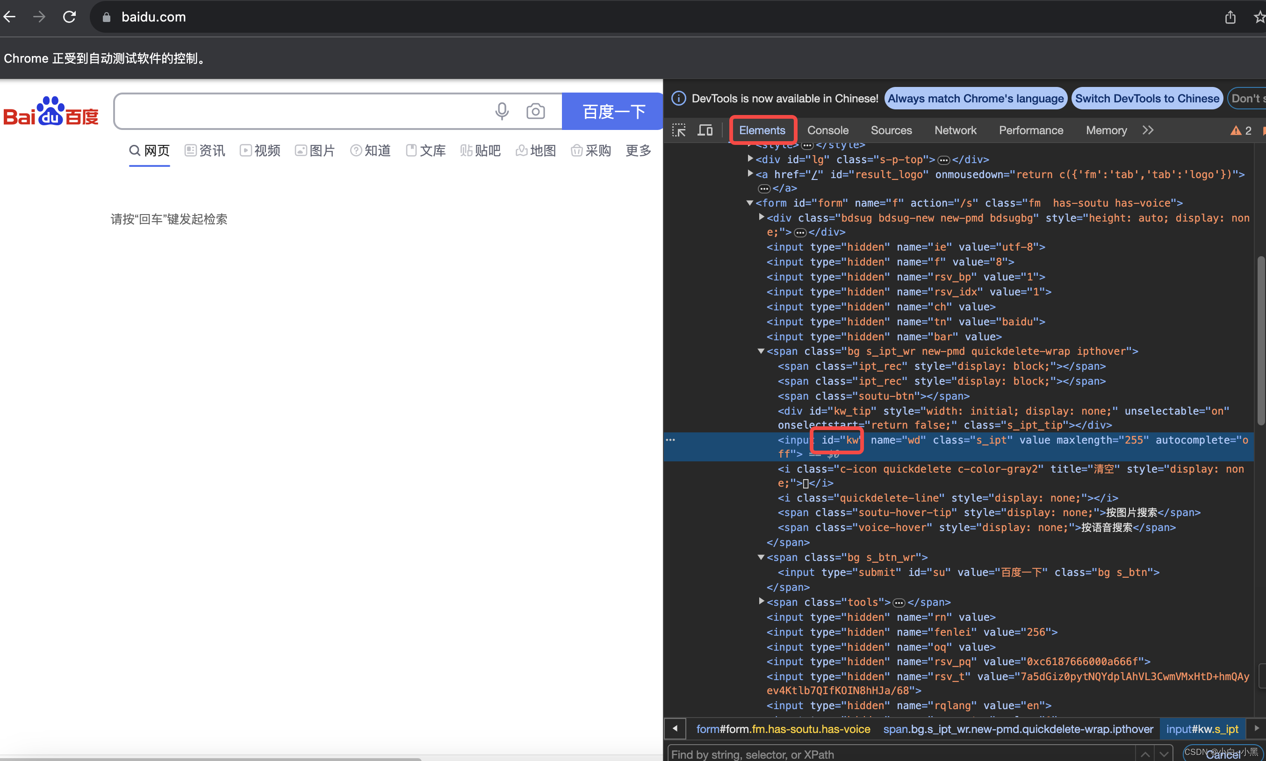Select form#form breadcrumb
Image resolution: width=1266 pixels, height=761 pixels.
(x=783, y=729)
